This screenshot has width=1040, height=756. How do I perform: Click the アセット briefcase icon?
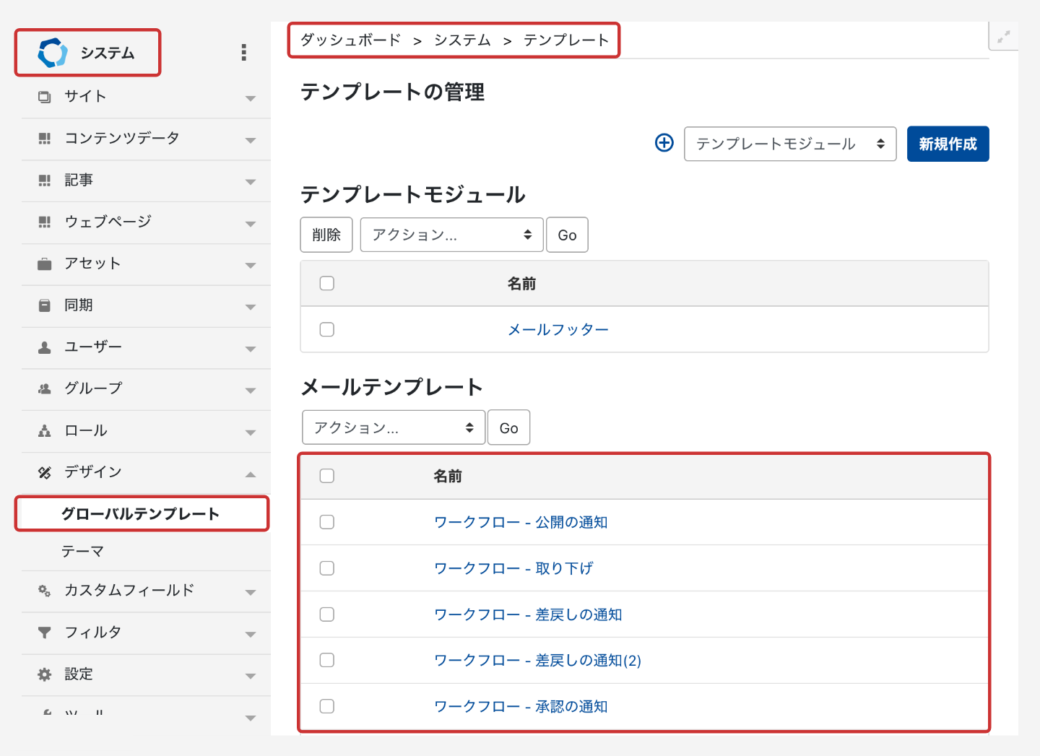45,264
